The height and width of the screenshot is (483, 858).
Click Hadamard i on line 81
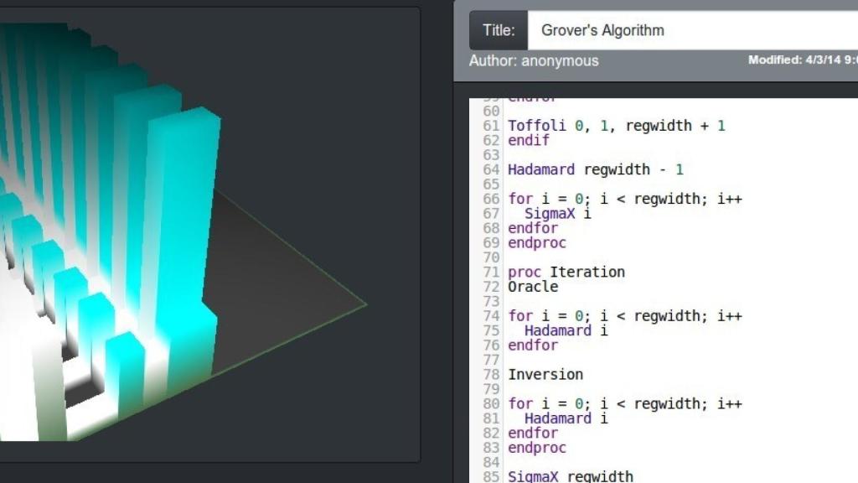point(566,418)
